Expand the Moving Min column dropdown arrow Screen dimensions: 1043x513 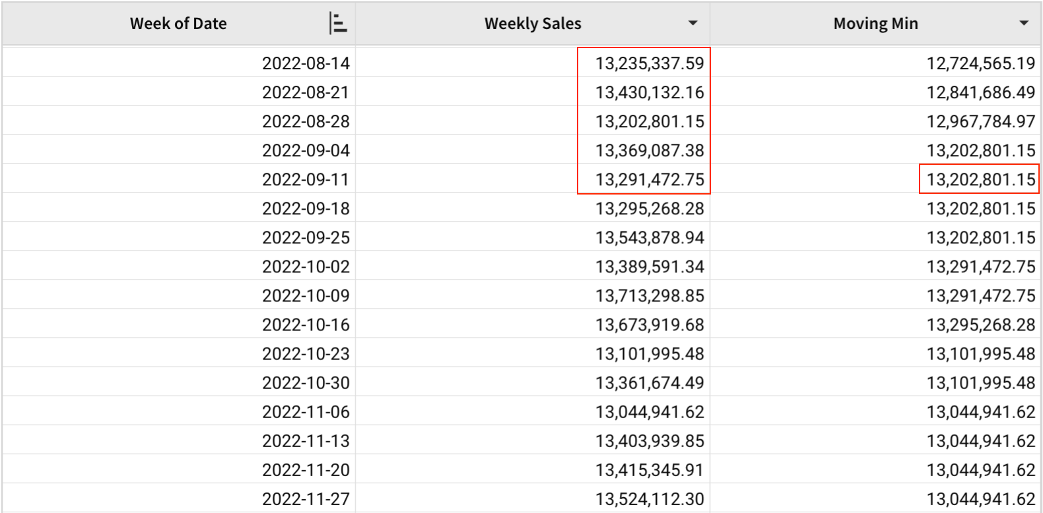pyautogui.click(x=1024, y=24)
